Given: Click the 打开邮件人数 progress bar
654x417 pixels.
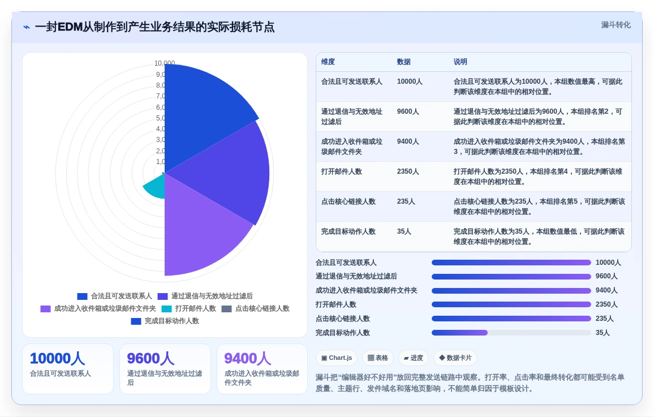Looking at the screenshot, I should (511, 305).
